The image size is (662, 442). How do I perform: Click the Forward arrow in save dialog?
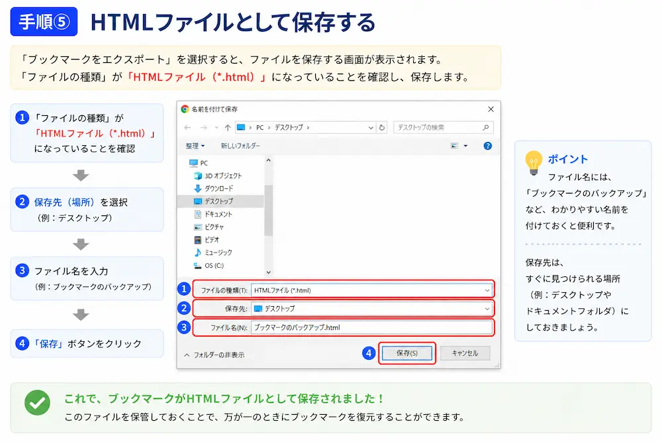[203, 127]
